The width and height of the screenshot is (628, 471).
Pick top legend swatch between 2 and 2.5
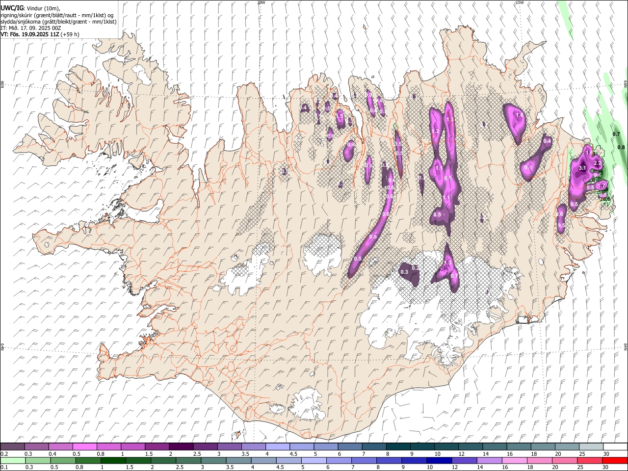click(x=181, y=446)
